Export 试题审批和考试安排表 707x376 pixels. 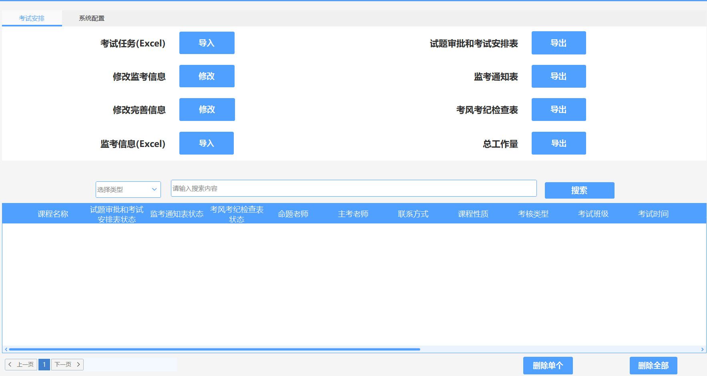(x=558, y=43)
